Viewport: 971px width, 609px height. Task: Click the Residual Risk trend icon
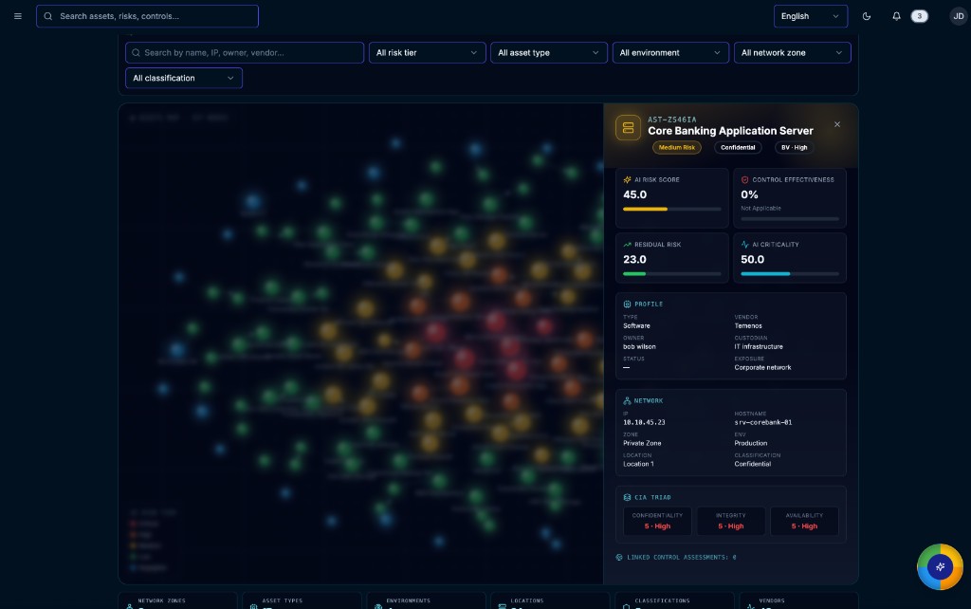point(628,245)
